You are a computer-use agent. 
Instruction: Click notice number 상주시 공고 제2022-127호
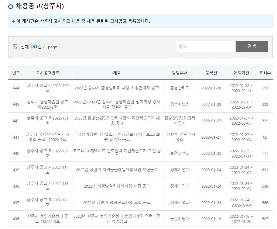(x=47, y=153)
